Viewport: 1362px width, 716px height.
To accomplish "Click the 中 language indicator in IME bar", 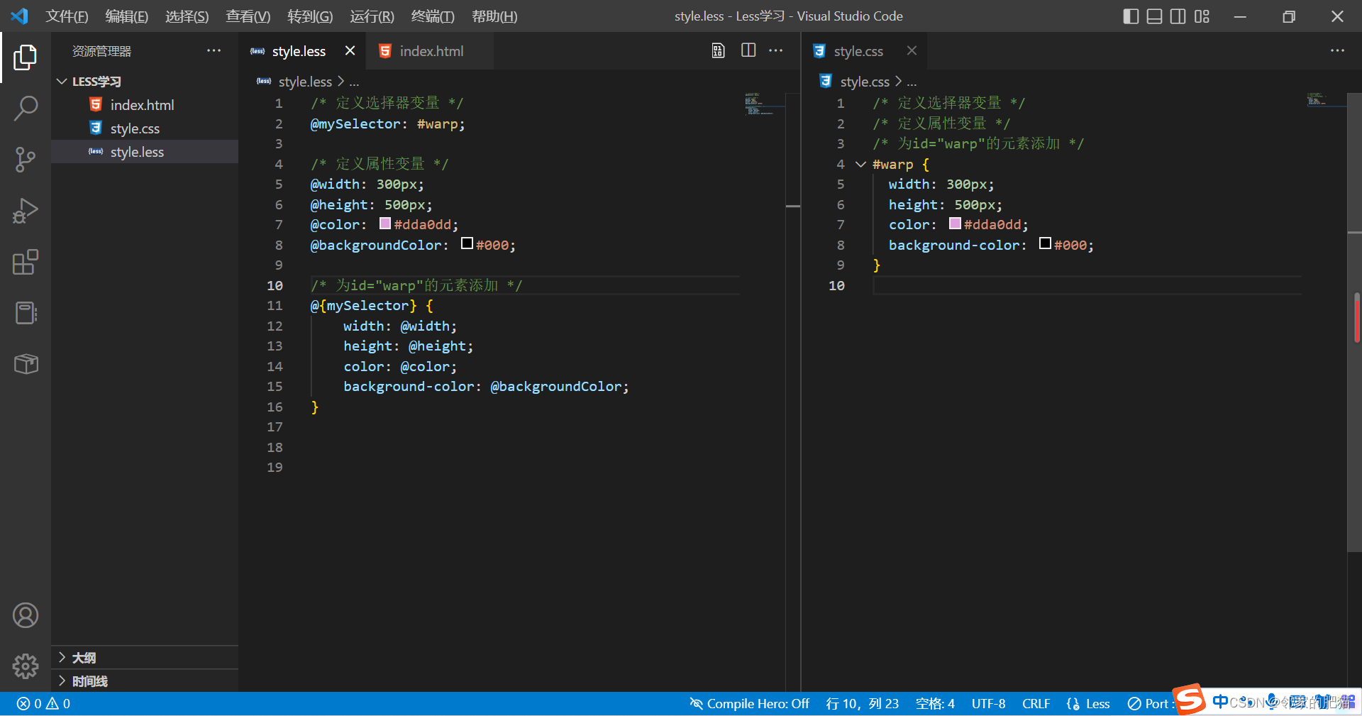I will 1220,701.
